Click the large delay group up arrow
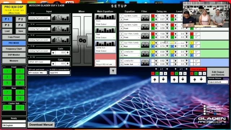Image resolution: width=231 pixels, height=130 pixels. tap(155, 79)
